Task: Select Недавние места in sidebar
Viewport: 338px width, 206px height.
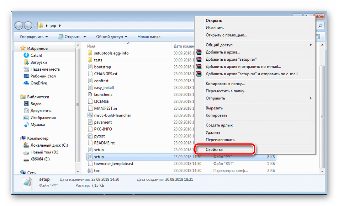Action: 45,69
